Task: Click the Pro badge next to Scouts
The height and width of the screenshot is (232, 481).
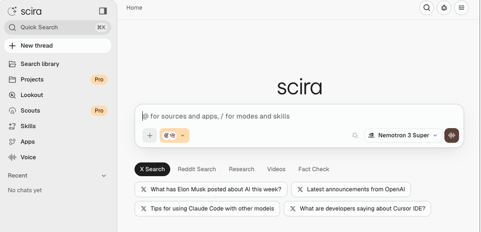Action: click(x=99, y=110)
